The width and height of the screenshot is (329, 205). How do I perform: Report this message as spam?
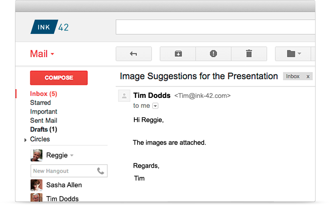213,54
